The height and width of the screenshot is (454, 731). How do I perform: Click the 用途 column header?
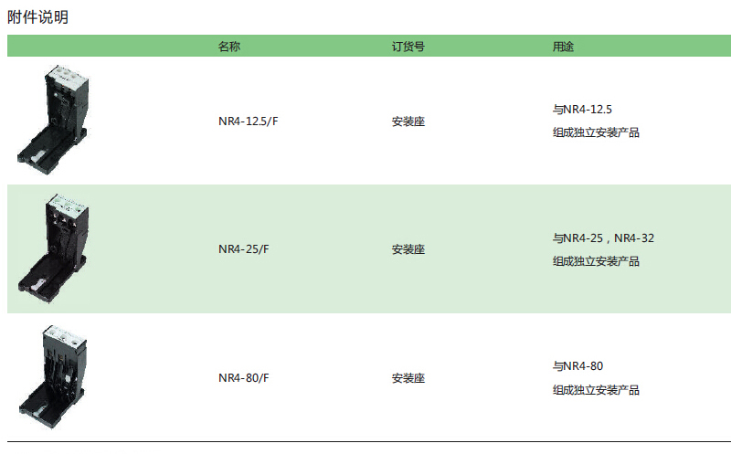(x=563, y=47)
